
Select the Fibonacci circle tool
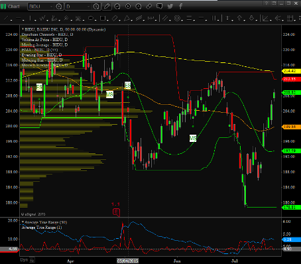(x=177, y=19)
